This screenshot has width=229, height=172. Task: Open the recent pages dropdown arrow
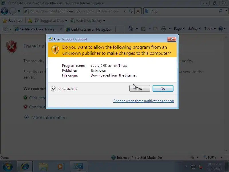[x=19, y=11]
